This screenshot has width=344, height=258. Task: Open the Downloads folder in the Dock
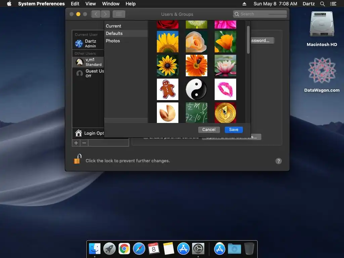234,249
